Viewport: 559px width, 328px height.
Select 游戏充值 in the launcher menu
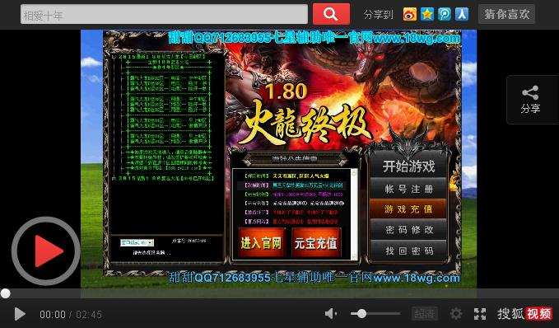pyautogui.click(x=408, y=209)
